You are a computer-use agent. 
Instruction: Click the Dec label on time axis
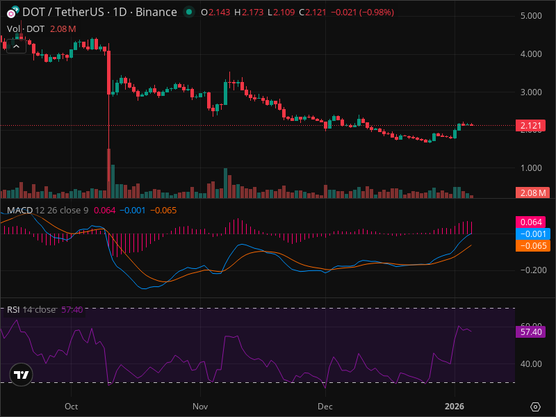tap(325, 407)
